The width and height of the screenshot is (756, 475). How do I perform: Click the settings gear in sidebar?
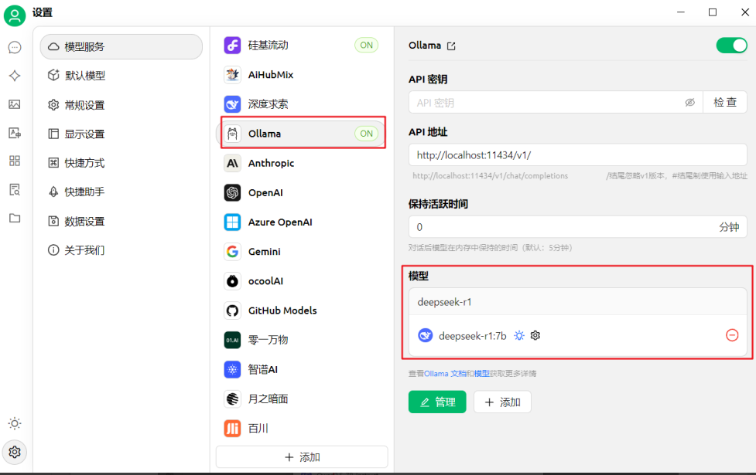15,452
